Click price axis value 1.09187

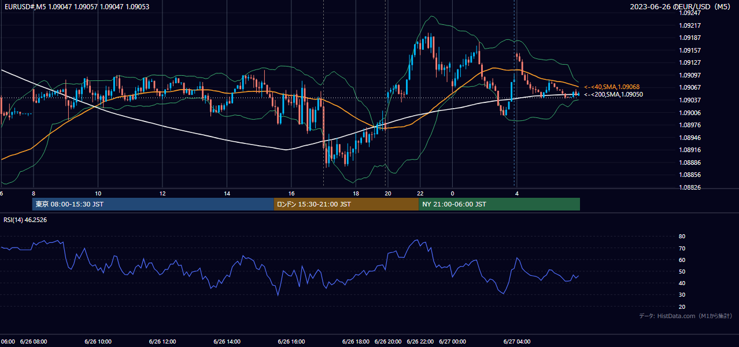pos(690,38)
